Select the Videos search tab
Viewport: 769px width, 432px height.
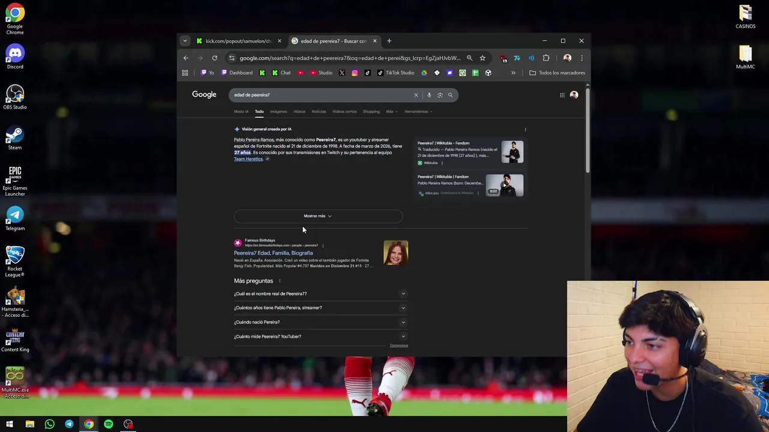click(299, 112)
